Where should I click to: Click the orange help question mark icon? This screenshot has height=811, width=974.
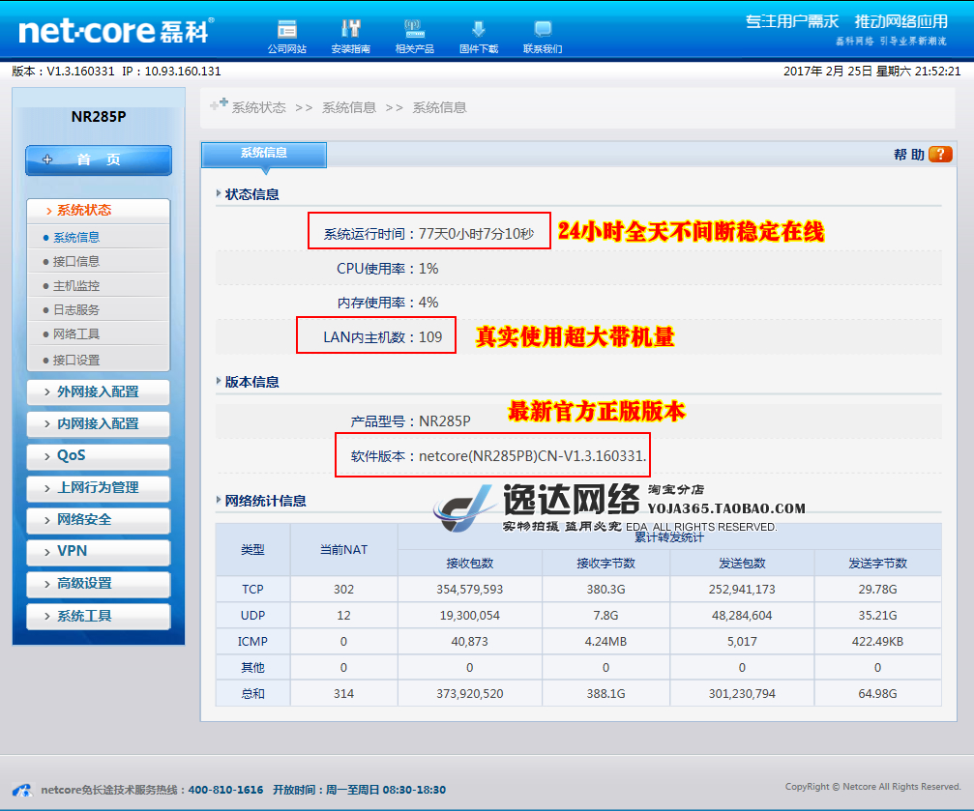(940, 154)
